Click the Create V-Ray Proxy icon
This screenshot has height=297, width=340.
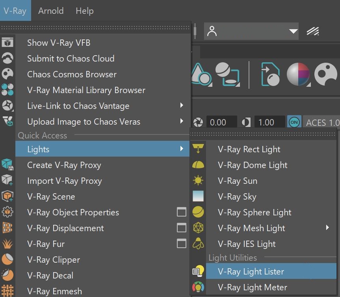(x=7, y=164)
